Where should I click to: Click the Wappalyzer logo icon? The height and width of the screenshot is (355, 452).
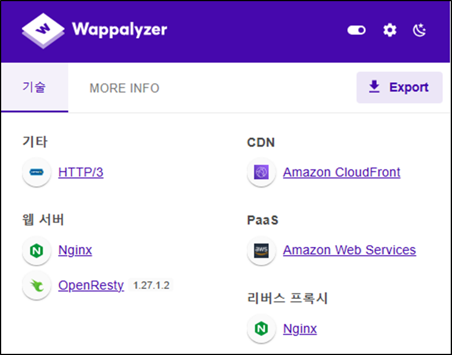[x=43, y=31]
